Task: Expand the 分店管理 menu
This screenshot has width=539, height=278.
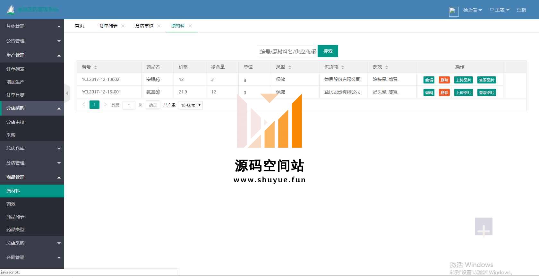Action: [x=32, y=163]
